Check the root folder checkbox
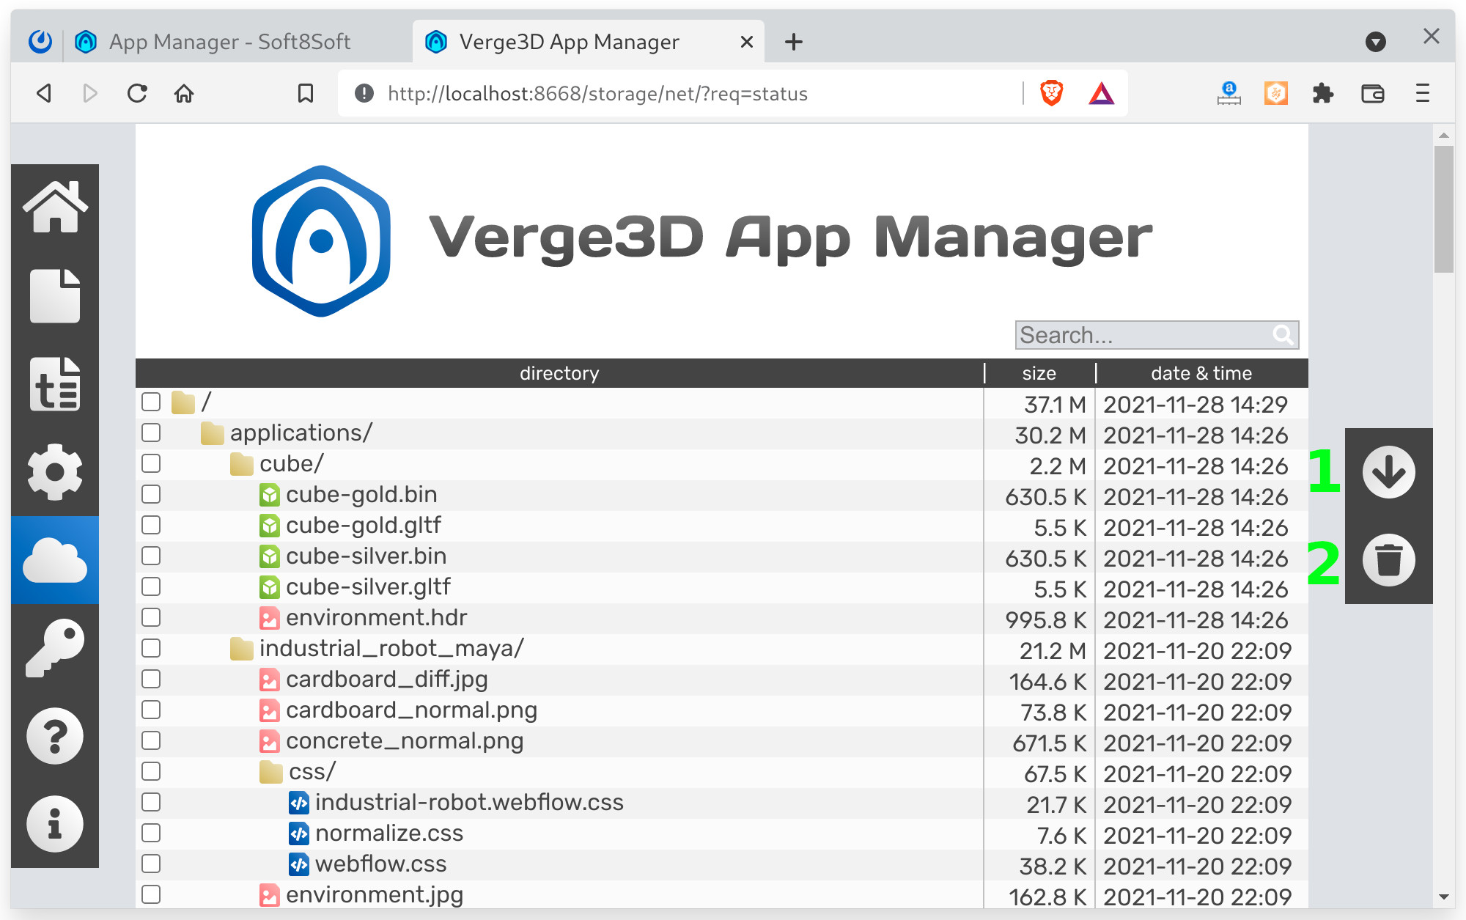Viewport: 1466px width, 920px height. (151, 402)
